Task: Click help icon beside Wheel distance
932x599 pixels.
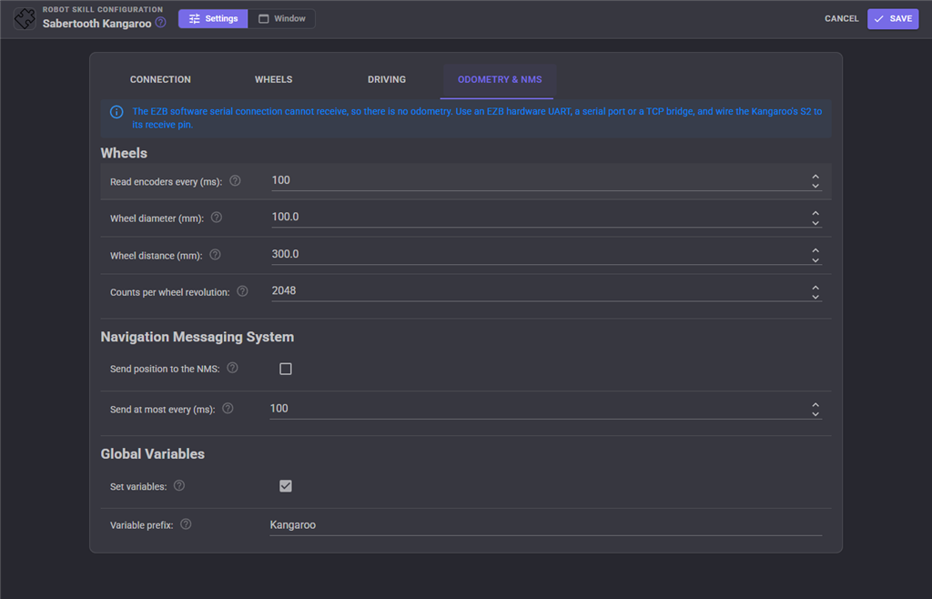Action: [215, 254]
